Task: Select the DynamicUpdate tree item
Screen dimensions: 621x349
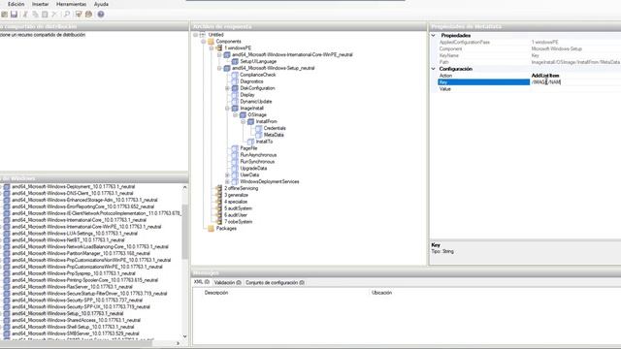Action: coord(256,102)
